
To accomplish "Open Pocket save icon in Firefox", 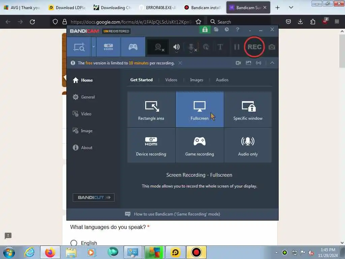I will 288,22.
